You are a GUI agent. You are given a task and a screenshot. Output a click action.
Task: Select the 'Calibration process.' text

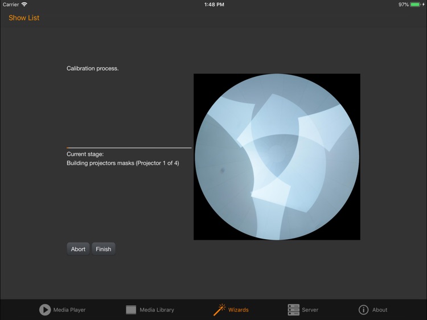click(93, 68)
